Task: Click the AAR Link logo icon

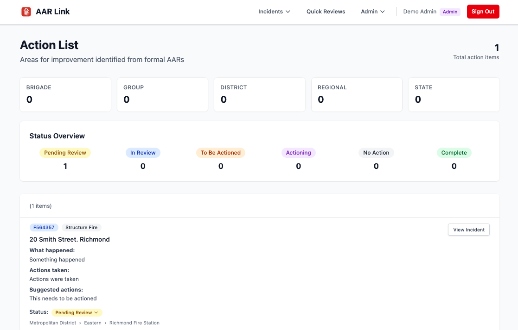Action: [x=26, y=11]
